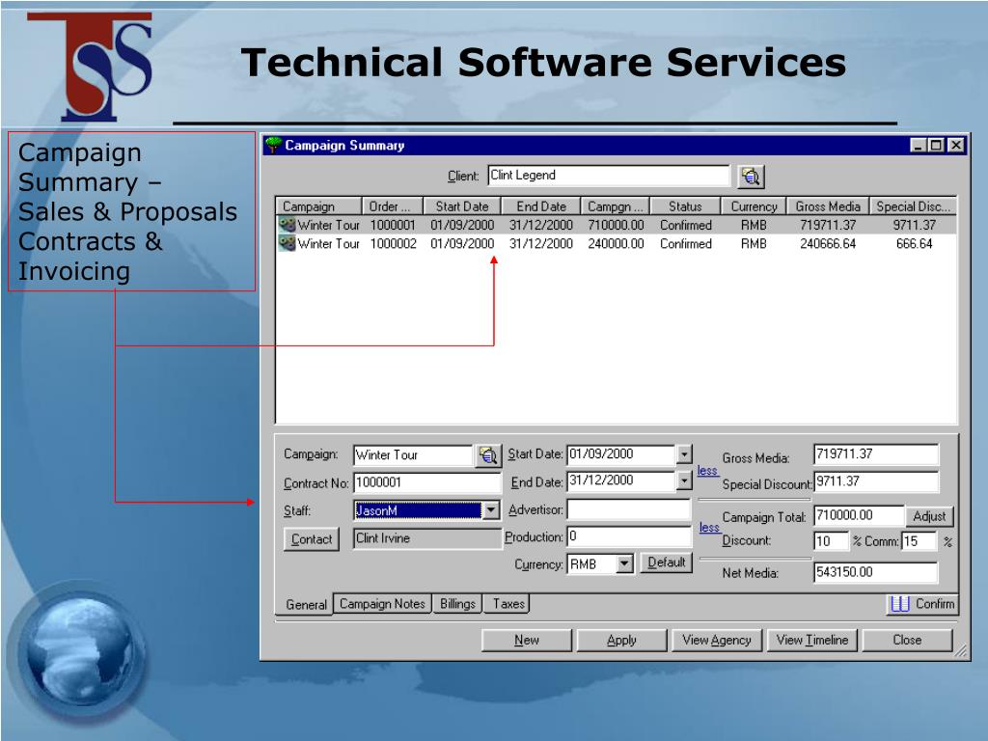Screen dimensions: 988x741
Task: Click the Adjust button
Action: [929, 516]
